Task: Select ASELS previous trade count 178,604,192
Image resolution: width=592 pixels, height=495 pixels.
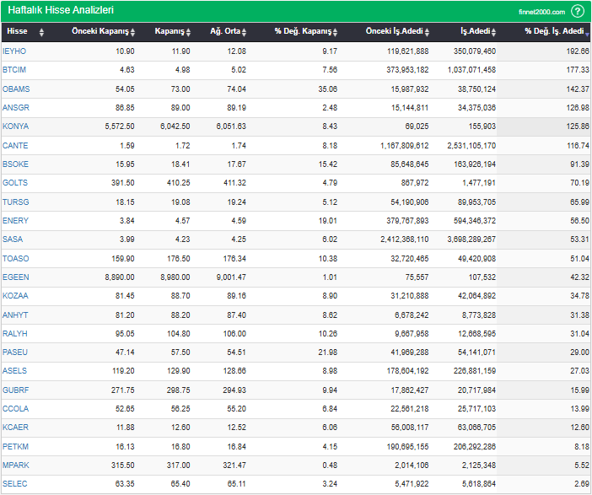Action: 408,371
